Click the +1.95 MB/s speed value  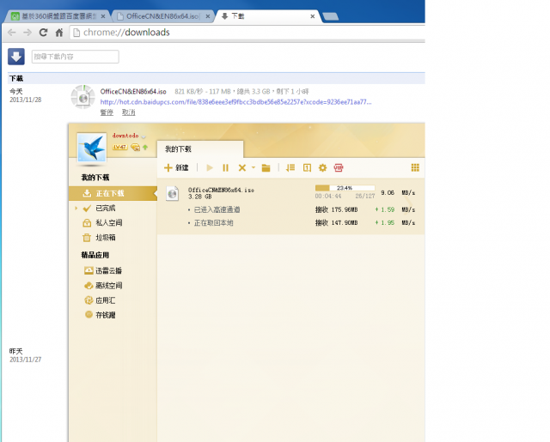click(x=395, y=223)
